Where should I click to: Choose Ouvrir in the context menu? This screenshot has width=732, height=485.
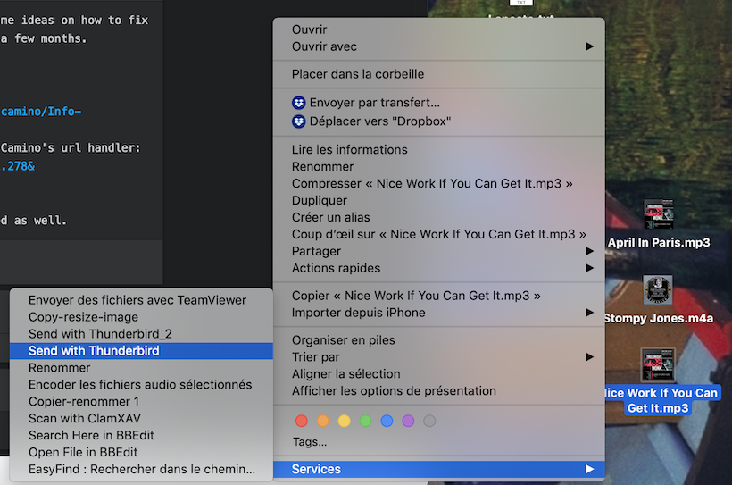click(x=439, y=29)
